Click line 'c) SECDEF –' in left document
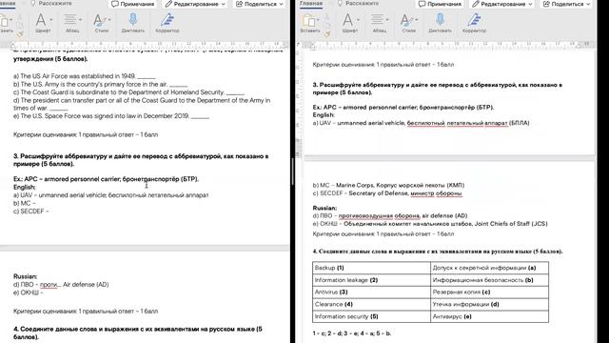This screenshot has width=609, height=343. click(x=31, y=212)
